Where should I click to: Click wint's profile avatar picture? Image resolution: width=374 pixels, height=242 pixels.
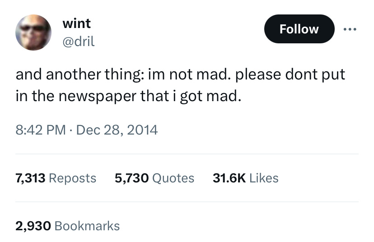point(33,32)
